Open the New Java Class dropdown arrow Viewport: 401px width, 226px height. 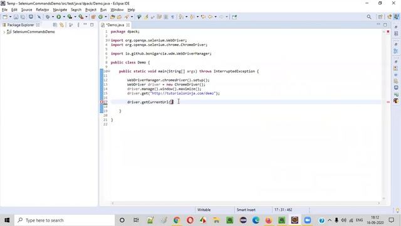point(106,17)
